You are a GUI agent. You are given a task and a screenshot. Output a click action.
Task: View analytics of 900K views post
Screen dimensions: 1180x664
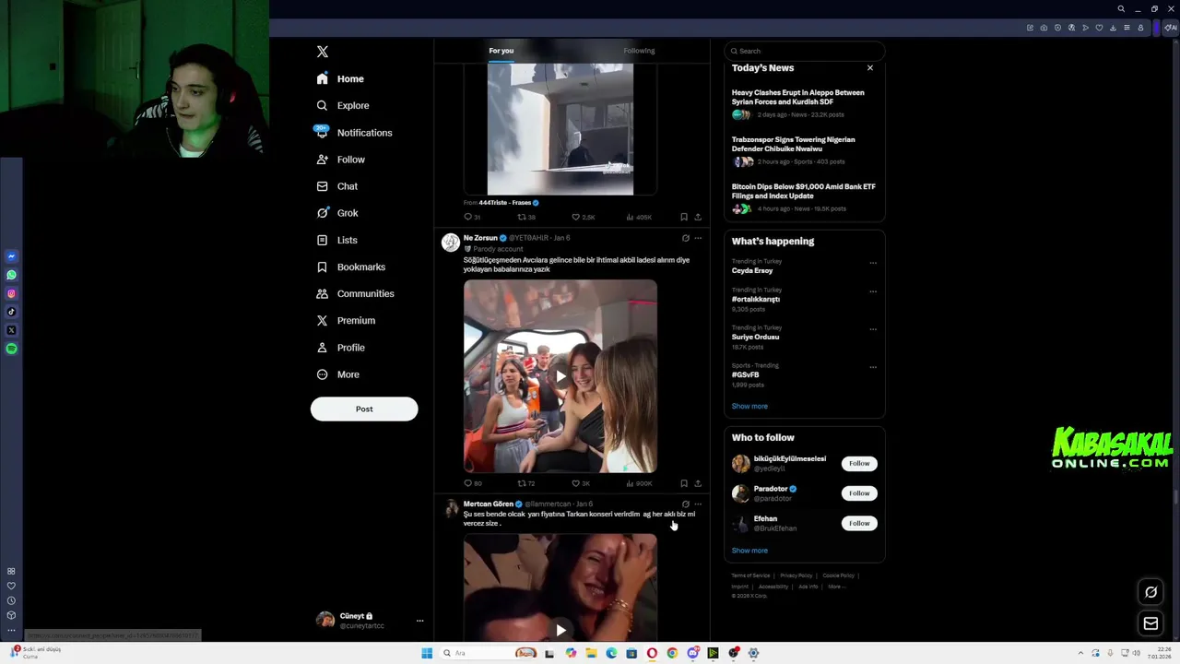[x=638, y=483]
